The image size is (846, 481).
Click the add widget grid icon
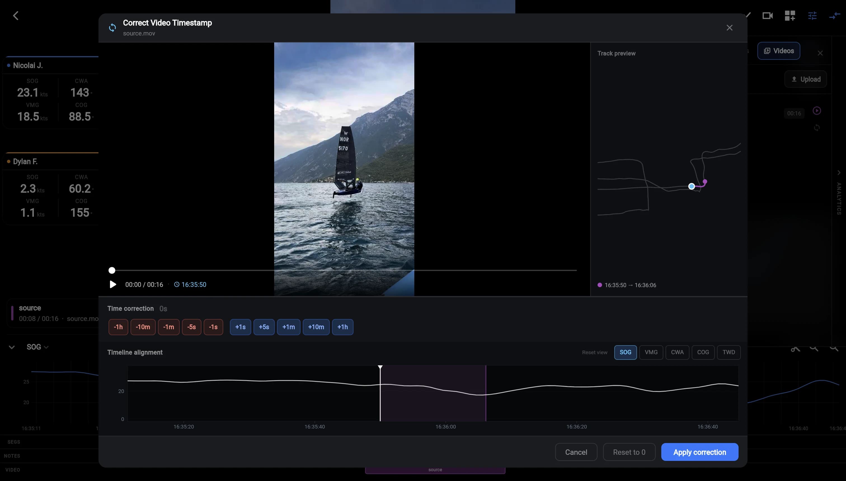pyautogui.click(x=790, y=16)
